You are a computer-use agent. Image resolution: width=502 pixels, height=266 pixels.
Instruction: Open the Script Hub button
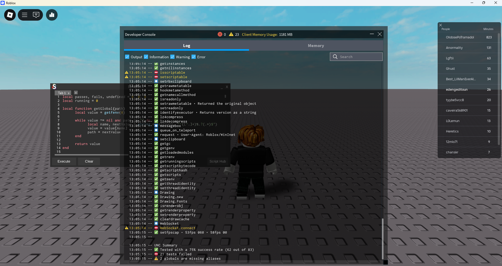tap(218, 161)
